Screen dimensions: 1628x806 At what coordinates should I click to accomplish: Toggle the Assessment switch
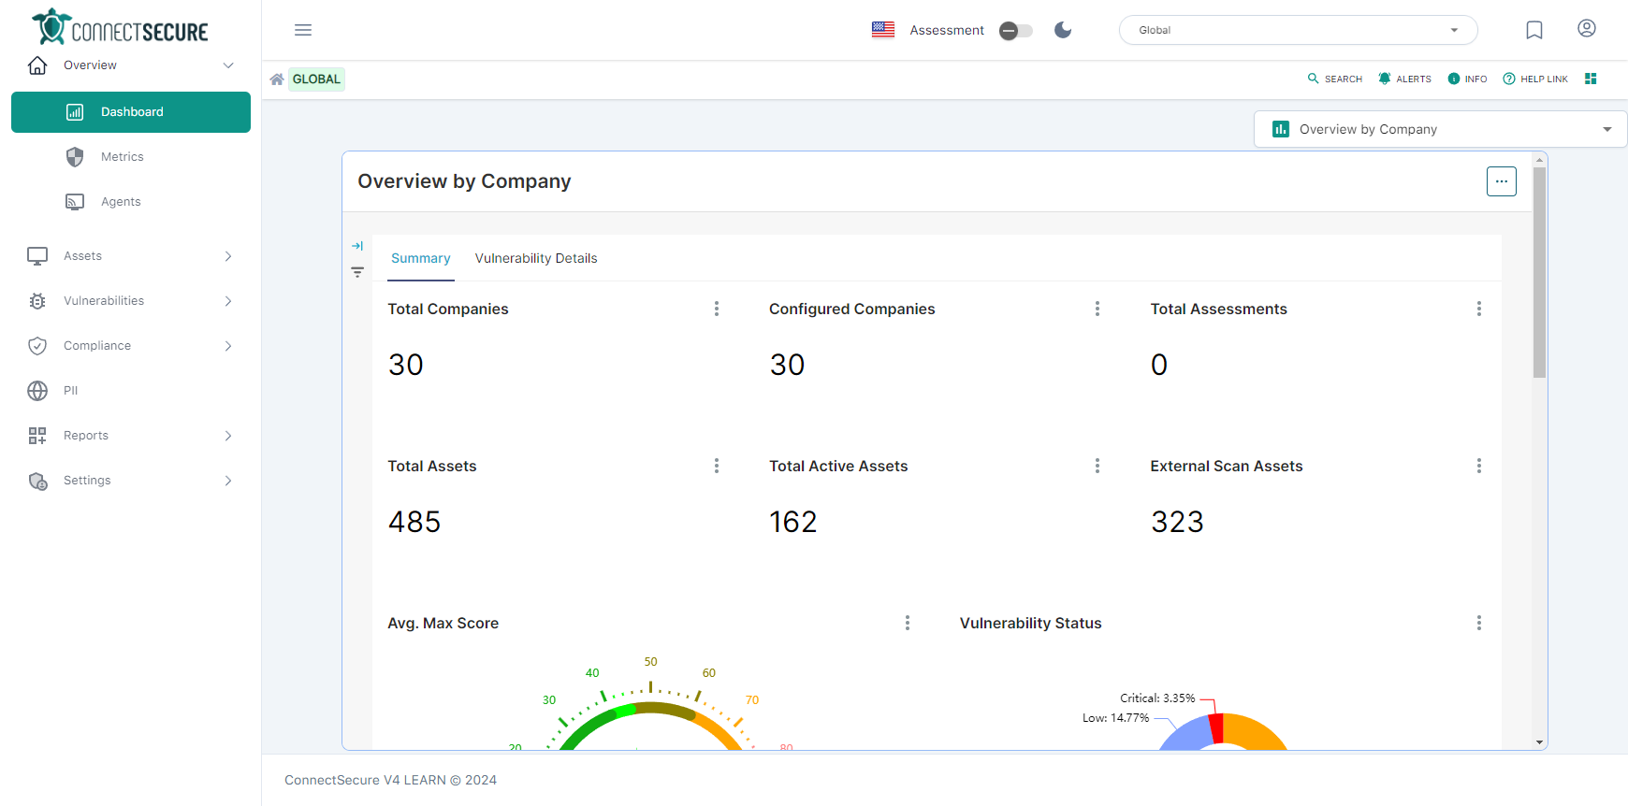coord(1015,31)
